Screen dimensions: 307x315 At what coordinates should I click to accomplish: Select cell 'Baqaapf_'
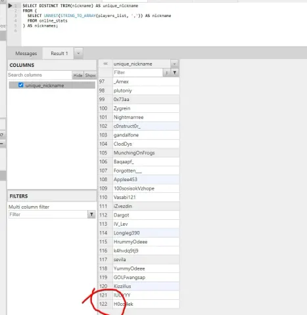146,161
